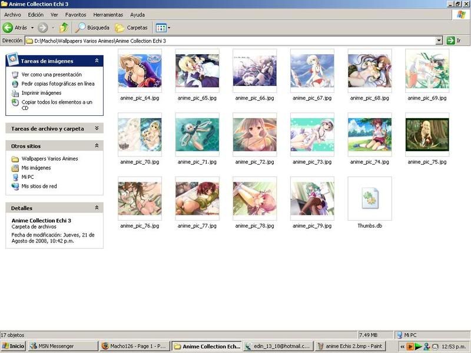This screenshot has width=471, height=353.
Task: Select the anime_pic_74.jpg thumbnail
Action: 370,135
